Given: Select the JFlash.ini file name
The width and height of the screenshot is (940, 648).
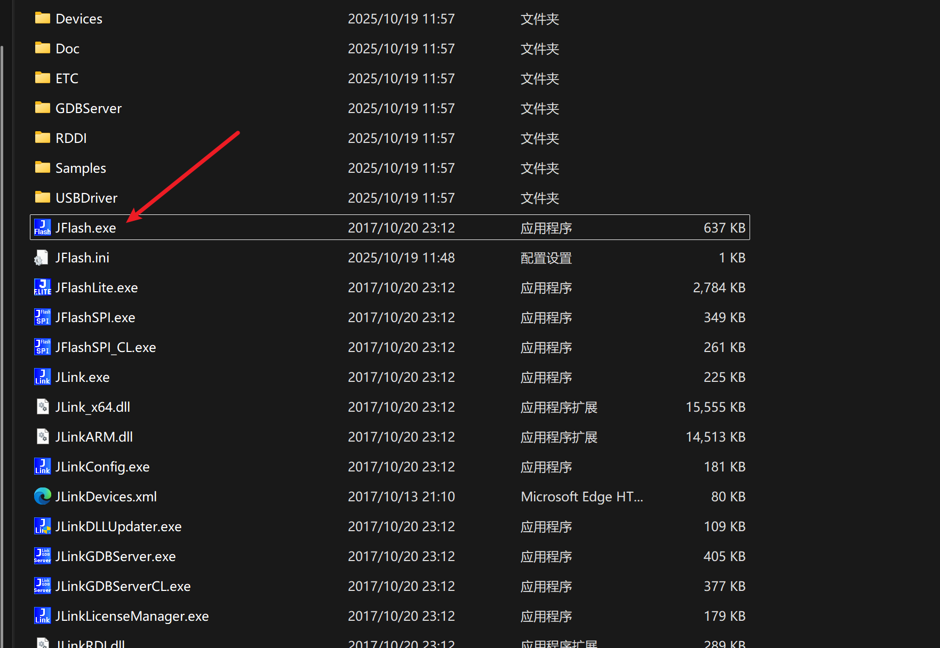Looking at the screenshot, I should point(82,258).
